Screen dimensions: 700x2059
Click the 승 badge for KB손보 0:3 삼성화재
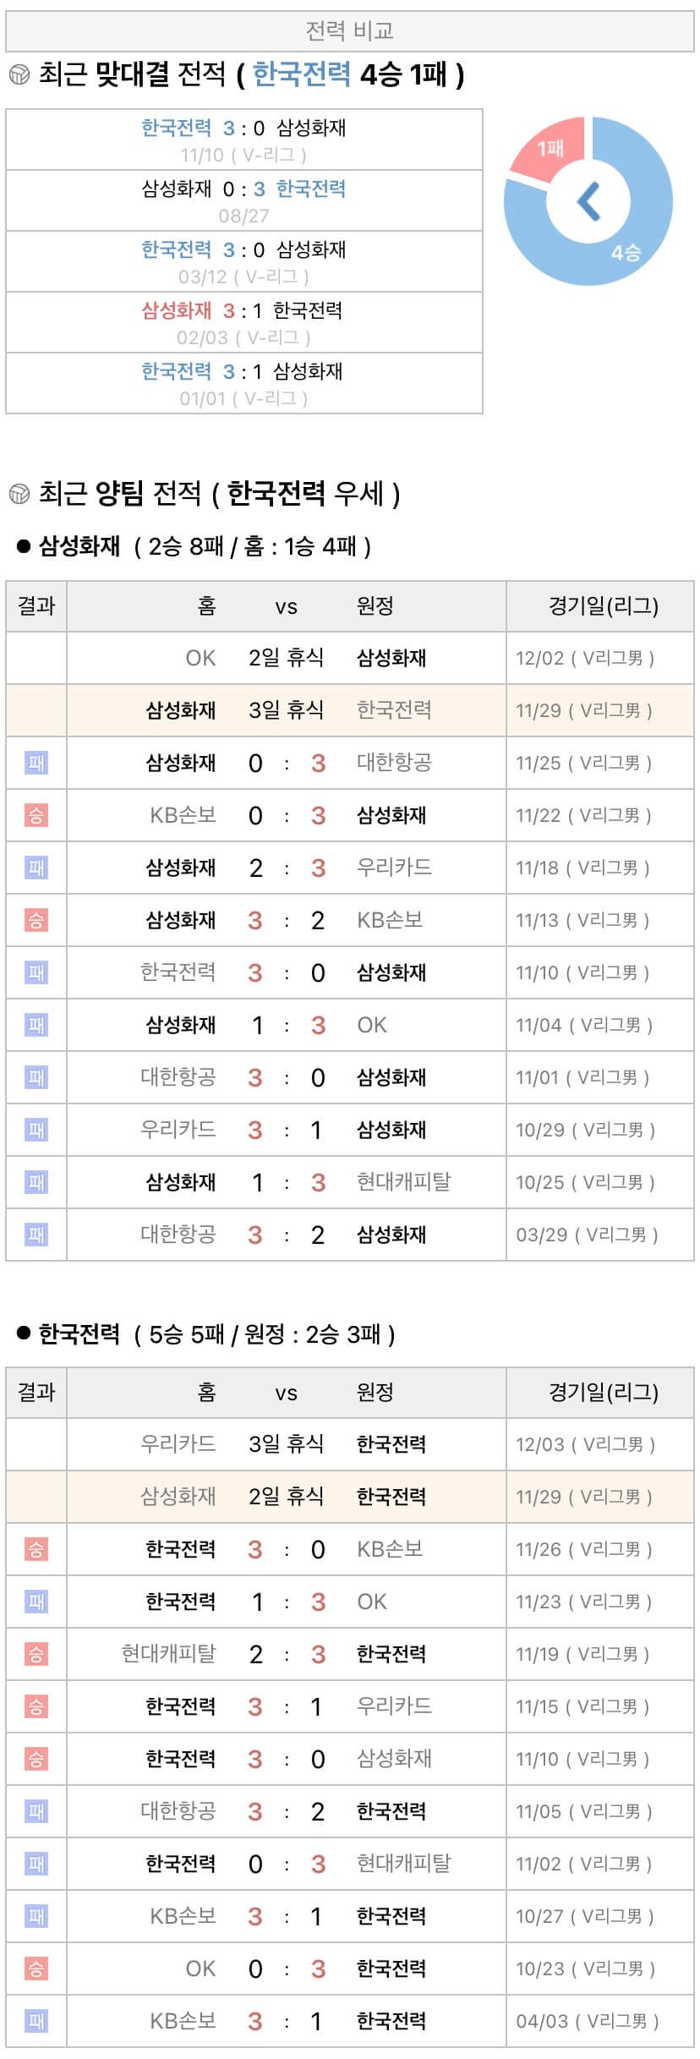point(36,815)
